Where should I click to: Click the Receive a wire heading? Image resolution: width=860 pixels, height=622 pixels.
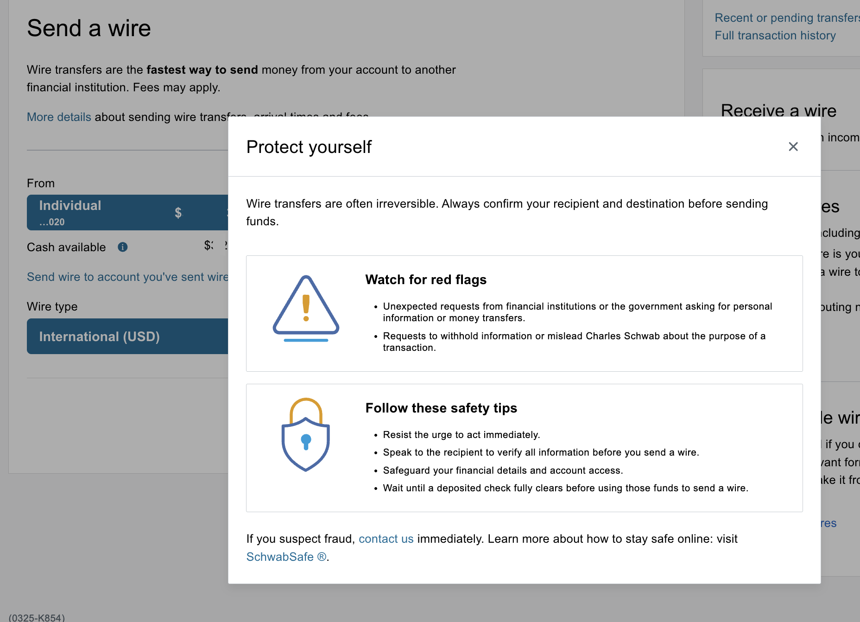[x=778, y=110]
